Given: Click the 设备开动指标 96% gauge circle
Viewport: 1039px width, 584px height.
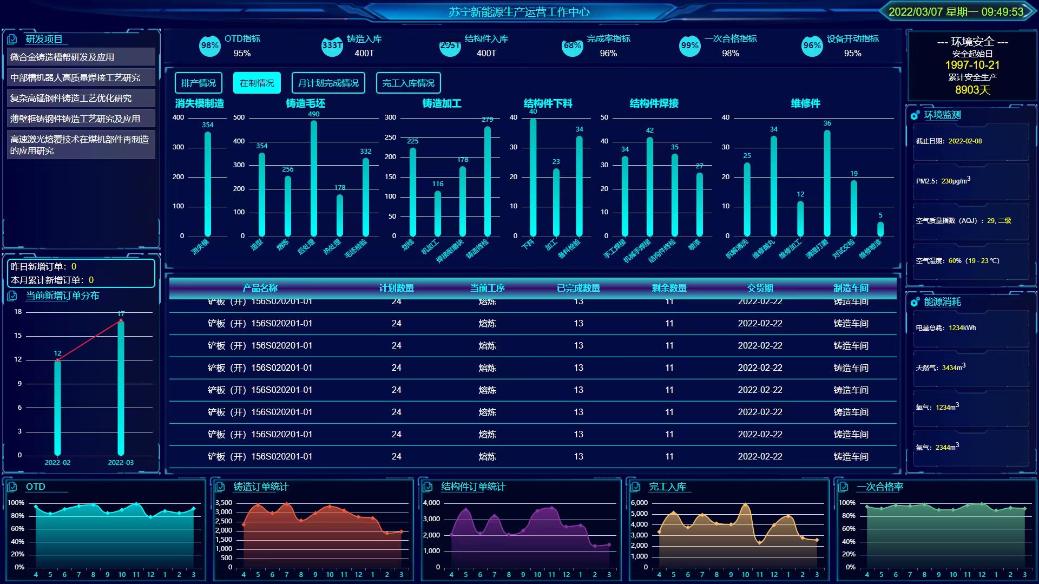Looking at the screenshot, I should click(812, 46).
